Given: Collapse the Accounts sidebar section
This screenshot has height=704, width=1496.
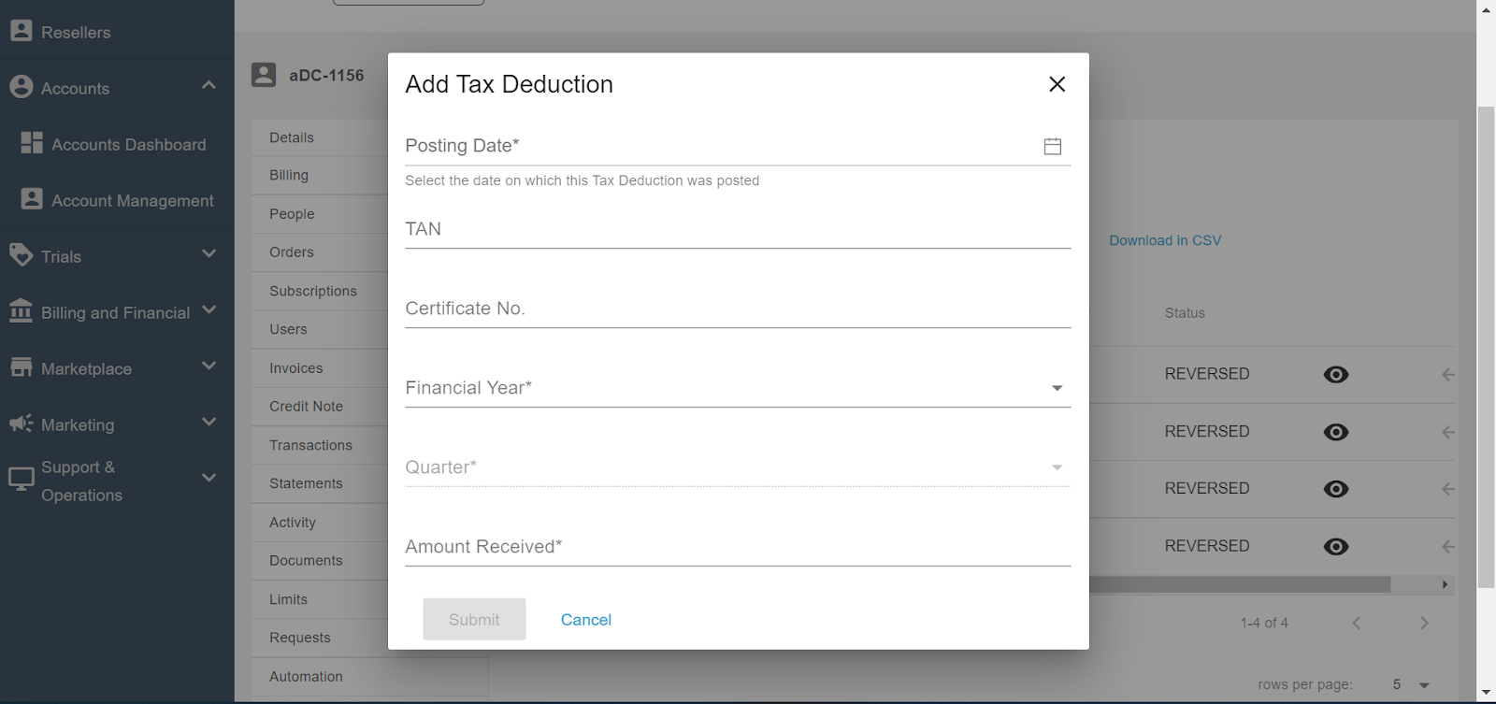Looking at the screenshot, I should (209, 85).
